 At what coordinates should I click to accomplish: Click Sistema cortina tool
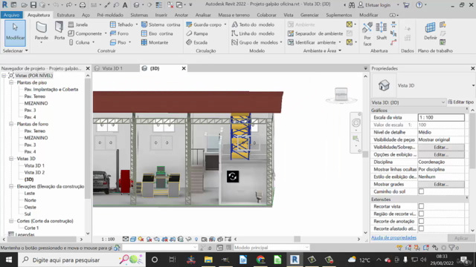coord(161,24)
